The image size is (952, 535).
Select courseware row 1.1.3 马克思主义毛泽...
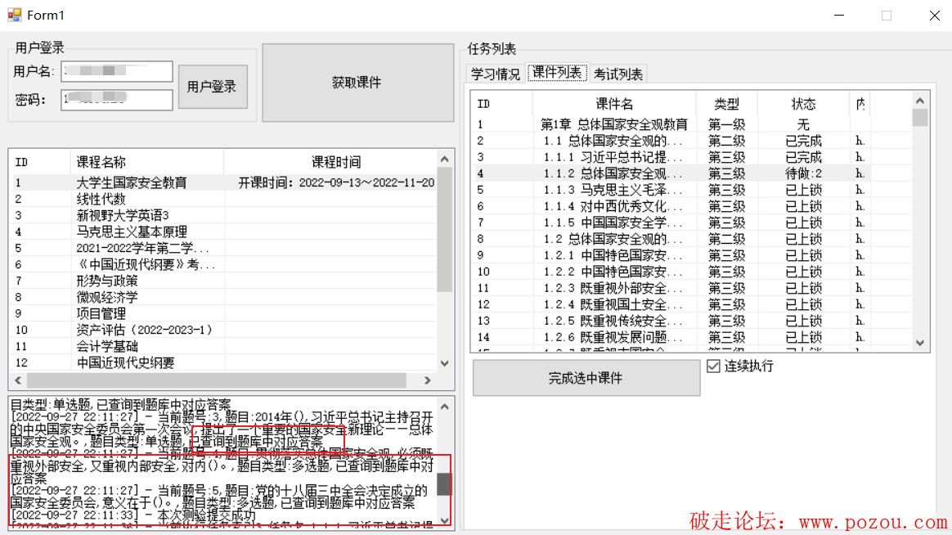click(x=692, y=190)
